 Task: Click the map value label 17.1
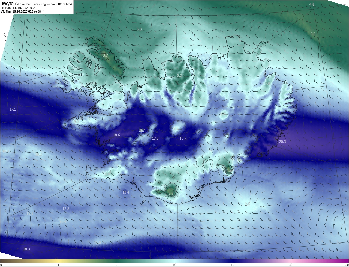13,109
